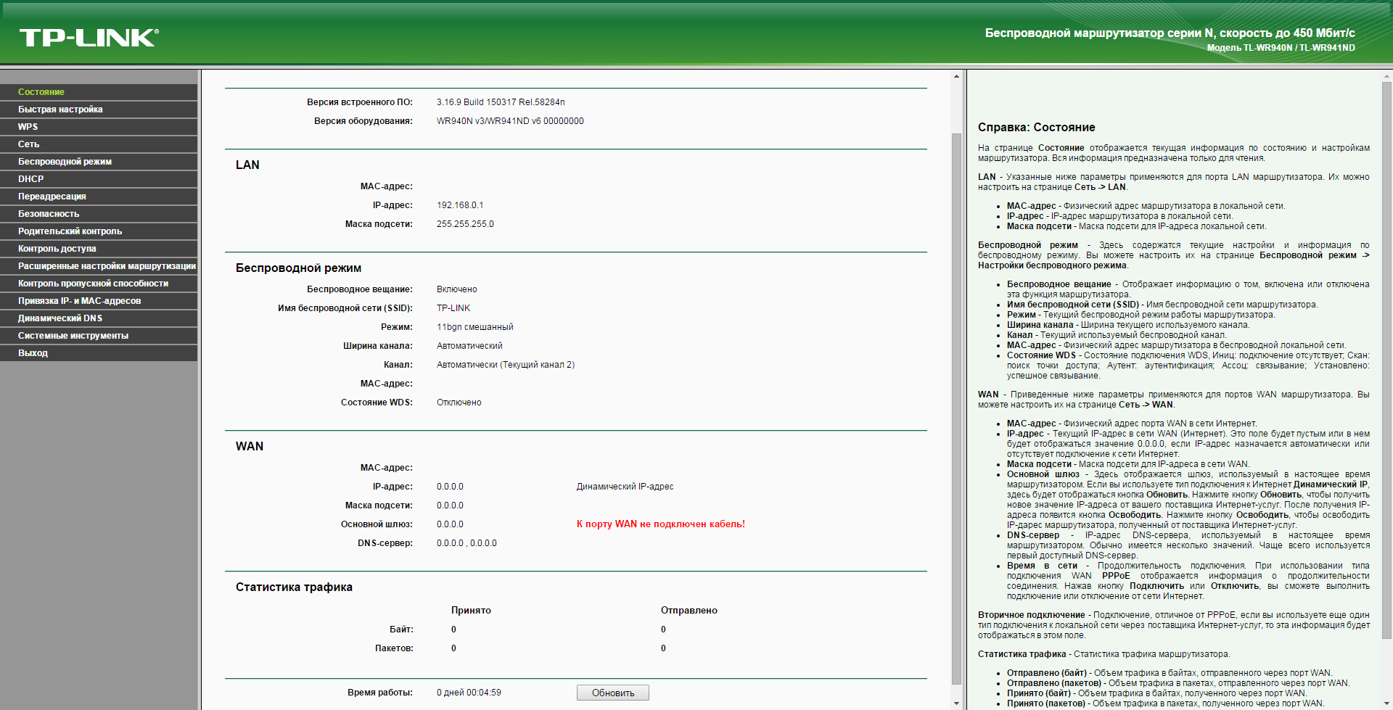Click channel width value Автоматический
The height and width of the screenshot is (710, 1393).
[469, 346]
